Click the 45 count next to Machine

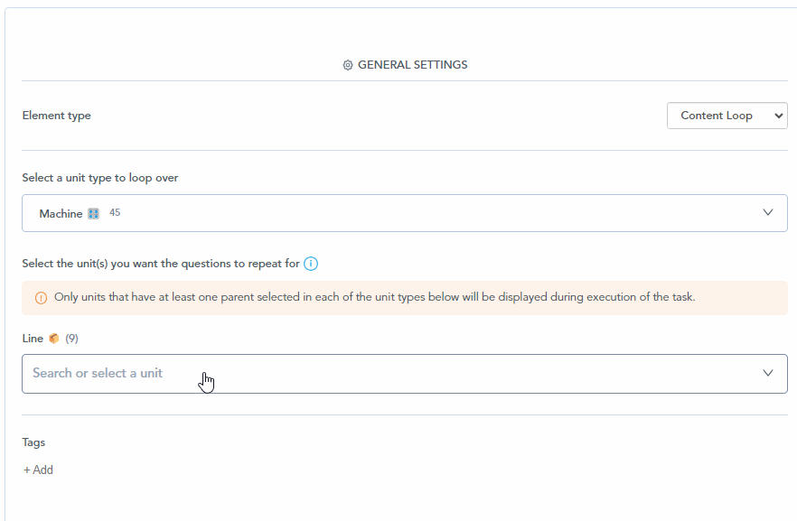click(x=115, y=213)
